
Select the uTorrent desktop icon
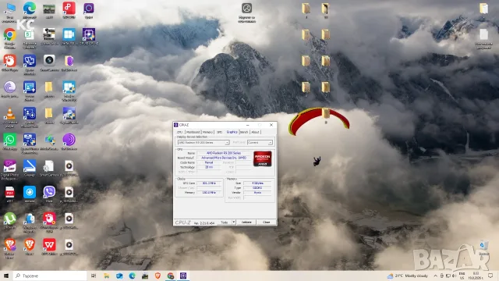[10, 220]
